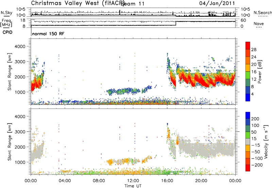Click the red segment above 28 on Power bar
Viewport: 272px width, 188px height.
248,45
